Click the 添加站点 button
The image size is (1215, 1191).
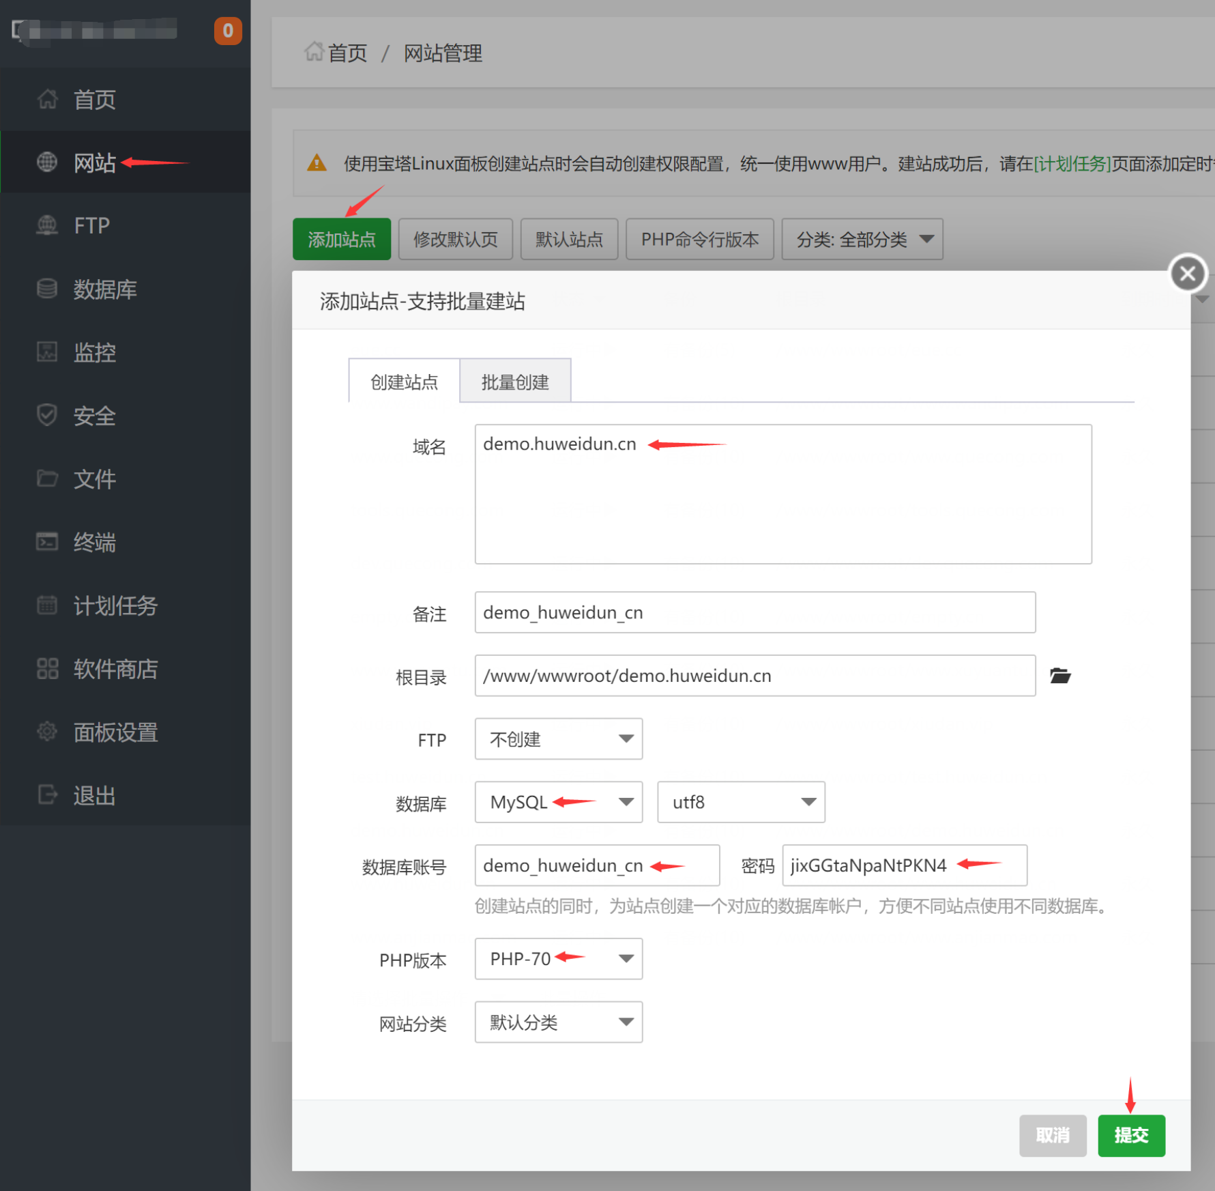pos(342,239)
